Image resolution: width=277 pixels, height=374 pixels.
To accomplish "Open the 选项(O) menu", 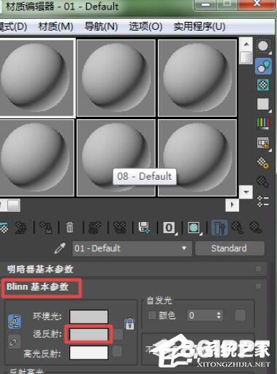I will (145, 26).
